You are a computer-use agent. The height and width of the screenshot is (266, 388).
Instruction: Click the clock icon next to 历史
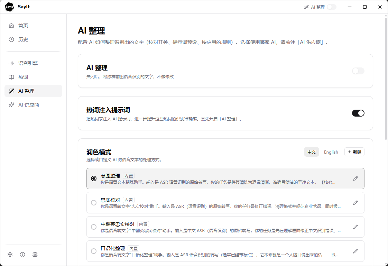11,39
